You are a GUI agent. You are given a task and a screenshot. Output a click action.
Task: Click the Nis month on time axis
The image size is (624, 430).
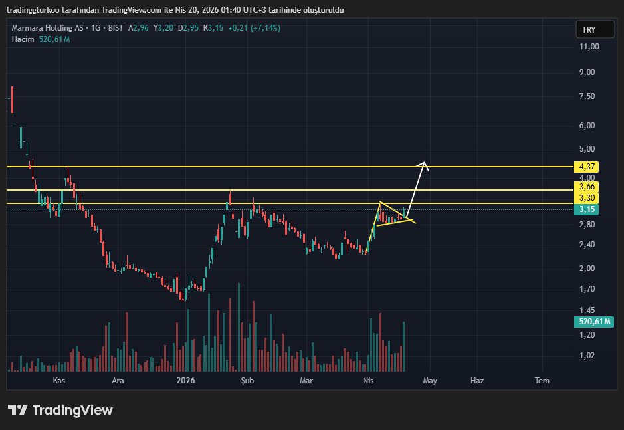pyautogui.click(x=368, y=381)
